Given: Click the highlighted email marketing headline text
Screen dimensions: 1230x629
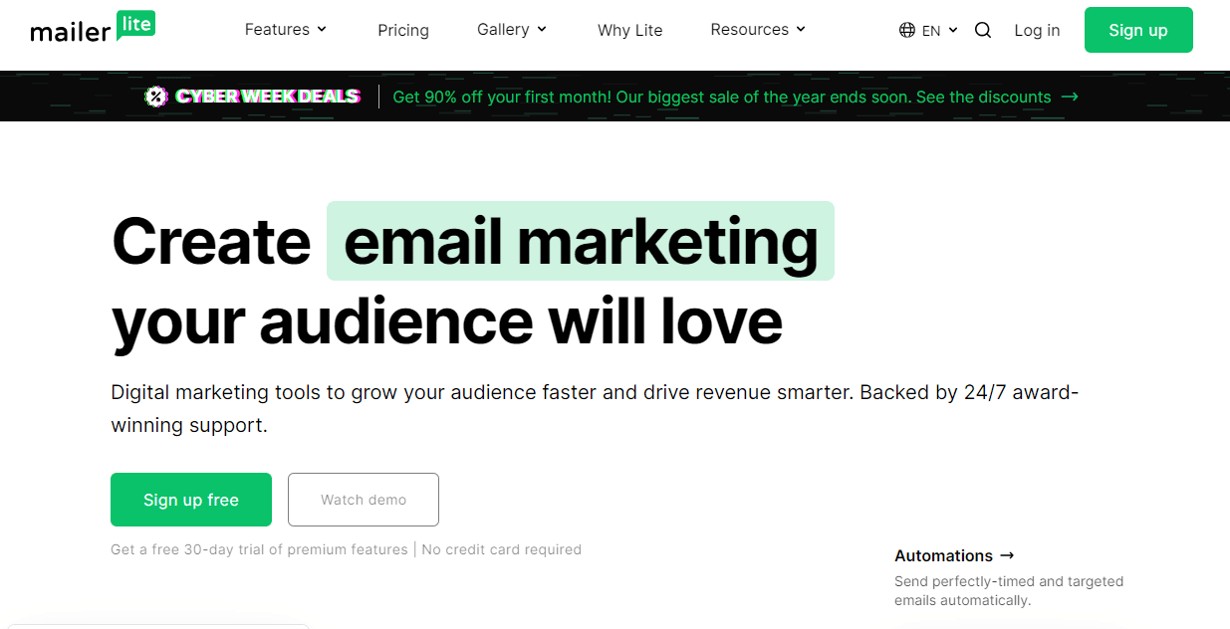Looking at the screenshot, I should tap(580, 240).
